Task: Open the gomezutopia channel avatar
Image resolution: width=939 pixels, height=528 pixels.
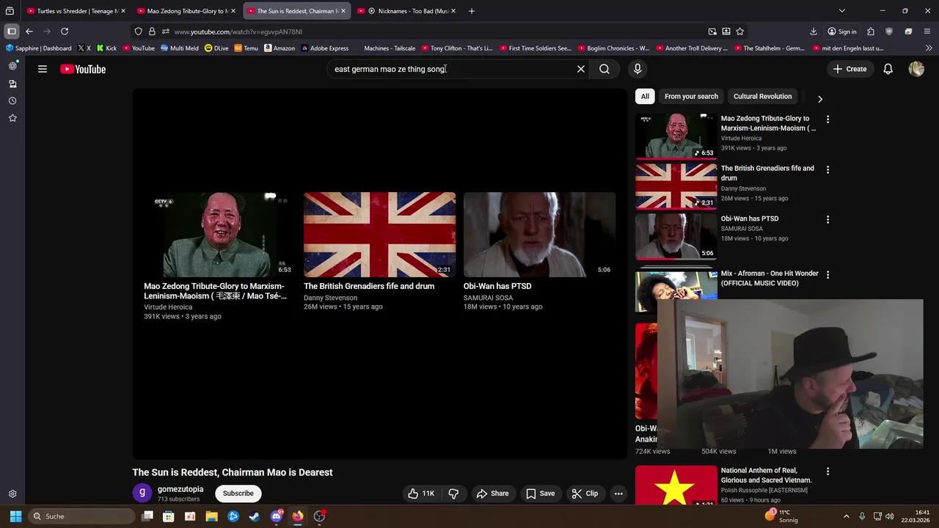Action: tap(142, 493)
